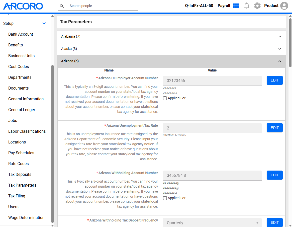Image resolution: width=292 pixels, height=227 pixels.
Task: Open the settings gear icon
Action: point(257,6)
